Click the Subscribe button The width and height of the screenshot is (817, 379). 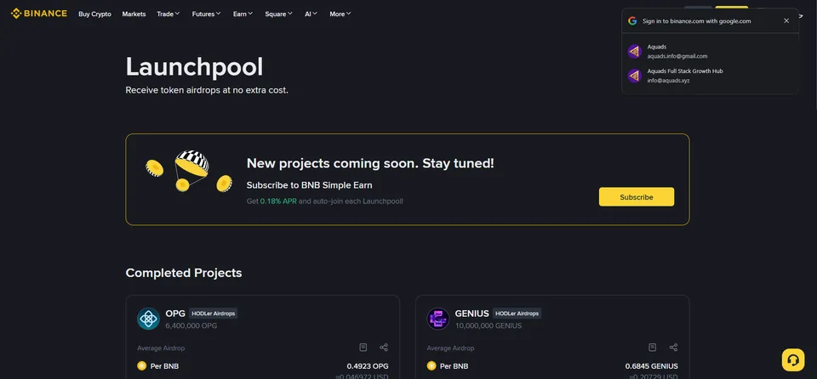point(637,197)
